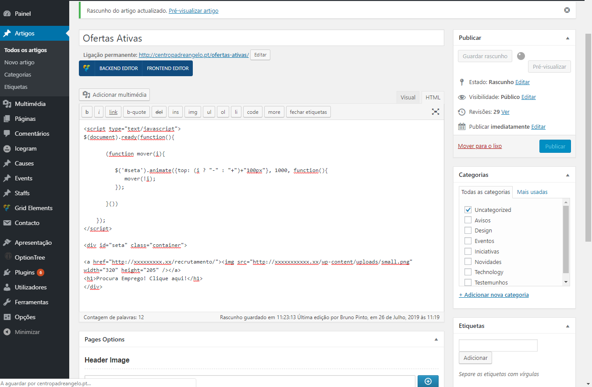The width and height of the screenshot is (592, 387).
Task: Click the round add button under Header Image
Action: tap(428, 381)
